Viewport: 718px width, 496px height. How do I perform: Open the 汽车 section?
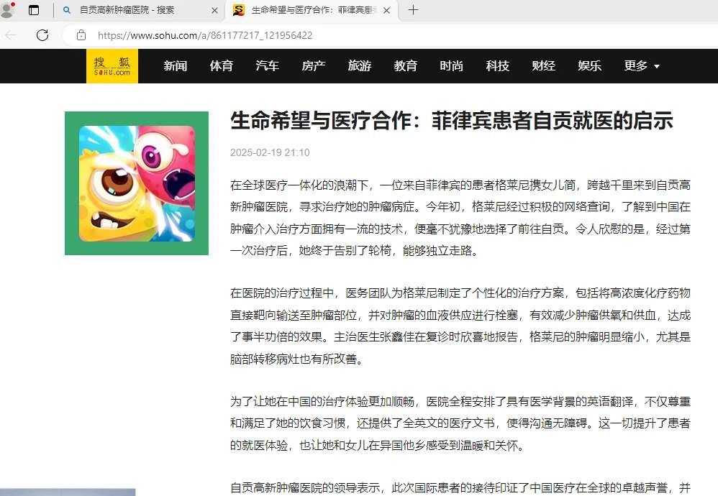(268, 66)
